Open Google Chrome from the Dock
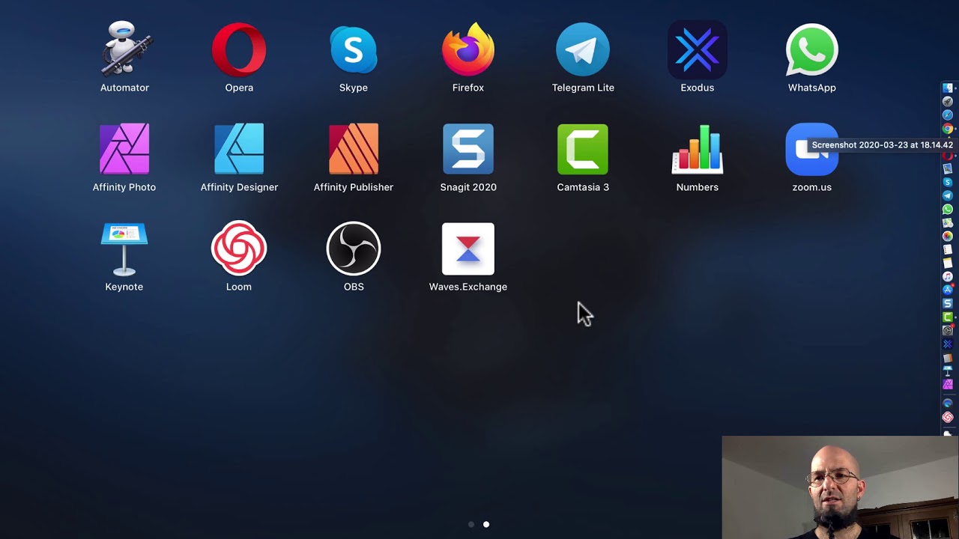The height and width of the screenshot is (539, 959). (948, 128)
